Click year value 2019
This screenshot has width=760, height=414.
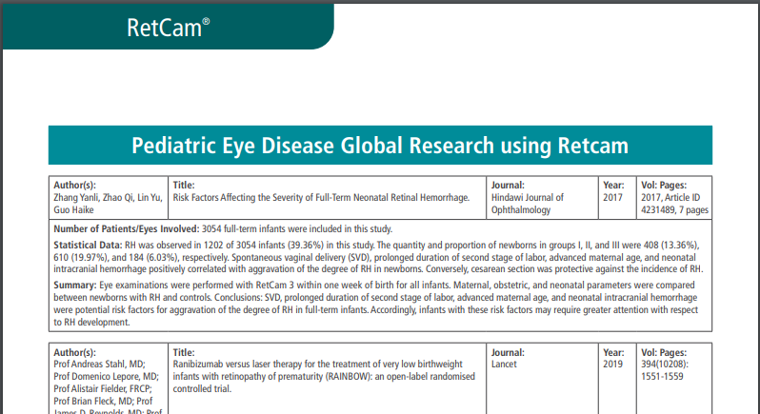pos(612,365)
